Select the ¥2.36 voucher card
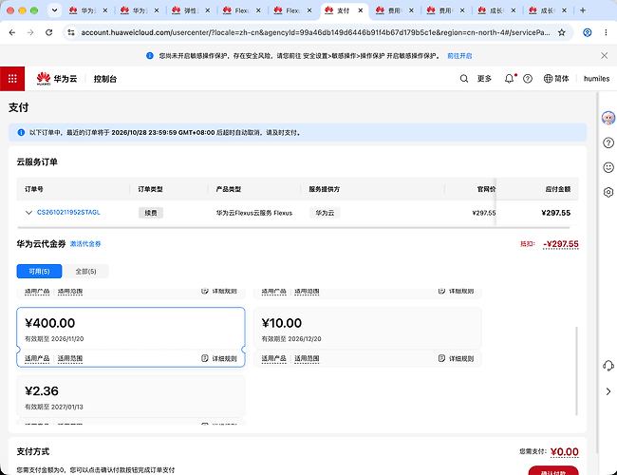Viewport: 617px width, 475px height. click(x=131, y=400)
